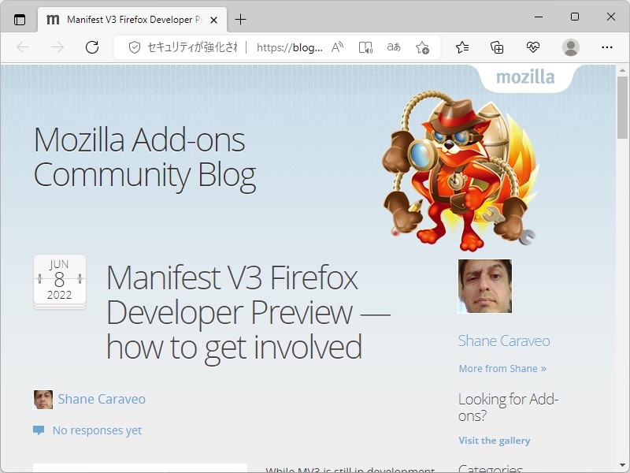Enter Immersive Reader from the address bar
The height and width of the screenshot is (473, 630).
(x=365, y=47)
